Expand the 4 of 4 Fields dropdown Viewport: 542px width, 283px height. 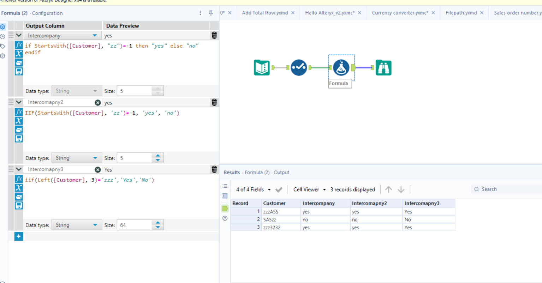tap(269, 189)
